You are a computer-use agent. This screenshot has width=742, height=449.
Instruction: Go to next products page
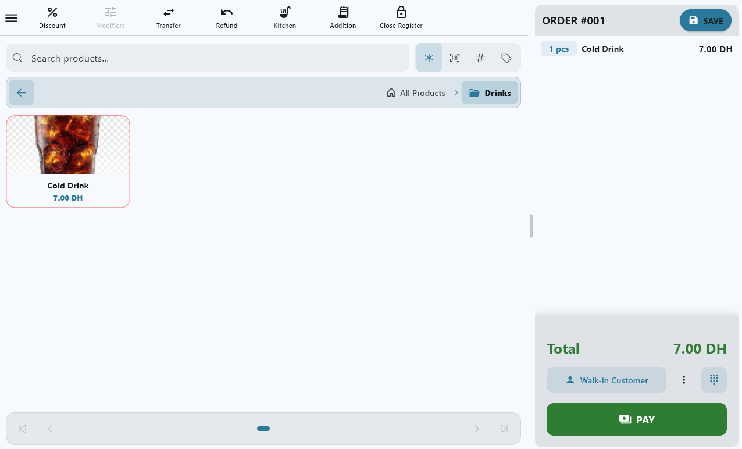click(476, 429)
